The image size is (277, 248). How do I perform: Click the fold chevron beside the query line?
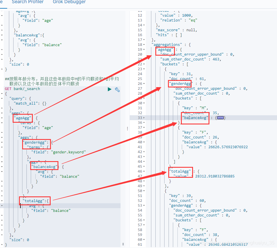click(x=2, y=98)
